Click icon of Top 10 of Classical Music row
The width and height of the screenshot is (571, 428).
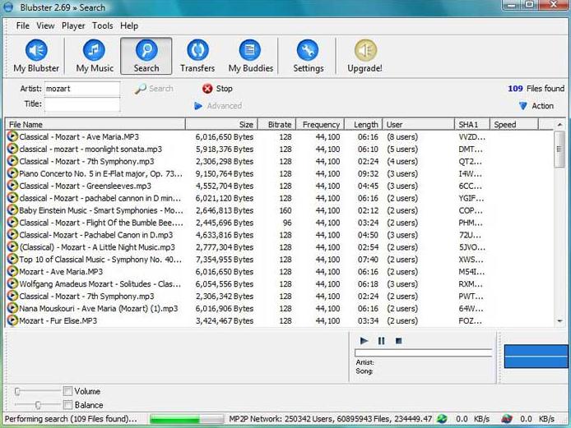pos(12,260)
